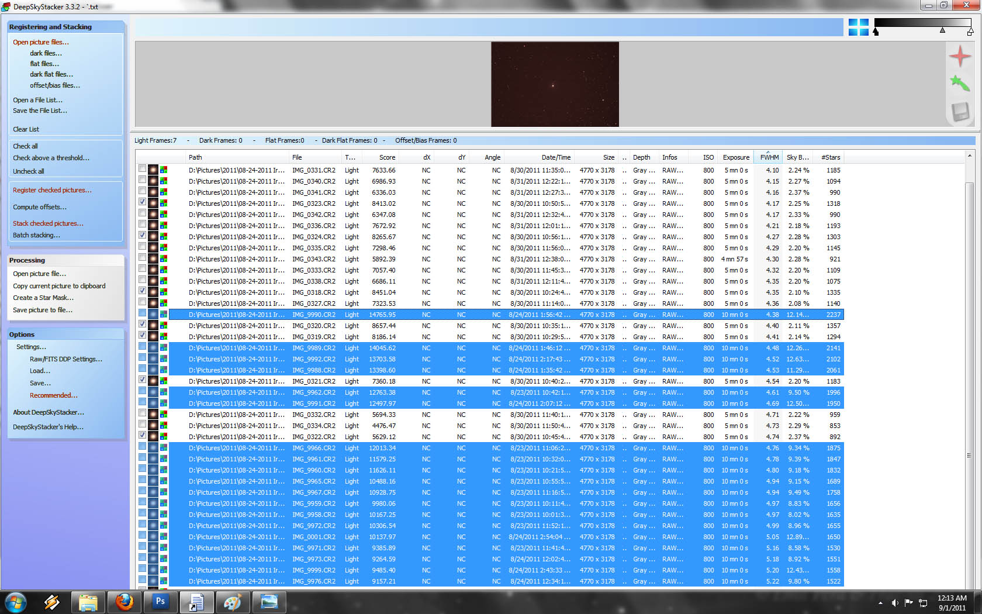Uncheck the box for IMG_0321.CR2
Viewport: 982px width, 614px height.
142,380
